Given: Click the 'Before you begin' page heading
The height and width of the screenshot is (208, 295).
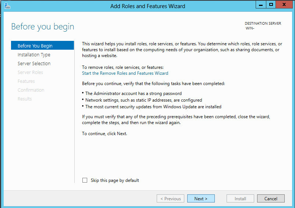Looking at the screenshot, I should (x=43, y=27).
